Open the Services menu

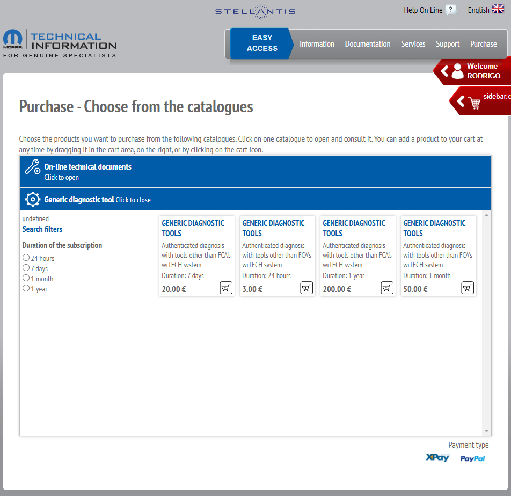click(413, 44)
